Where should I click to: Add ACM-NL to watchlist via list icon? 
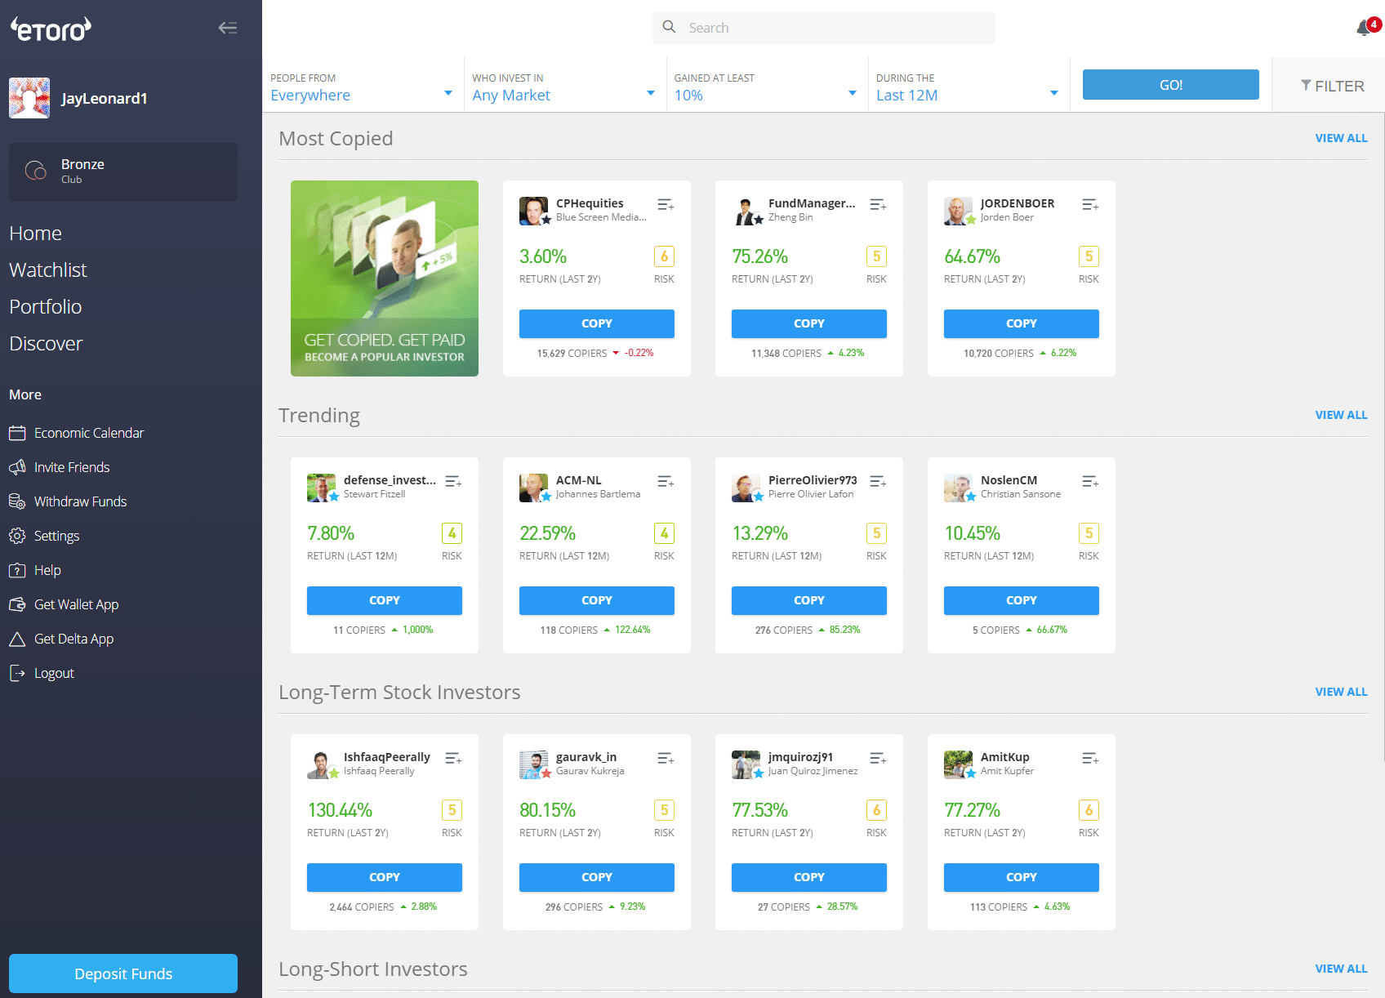click(x=666, y=481)
